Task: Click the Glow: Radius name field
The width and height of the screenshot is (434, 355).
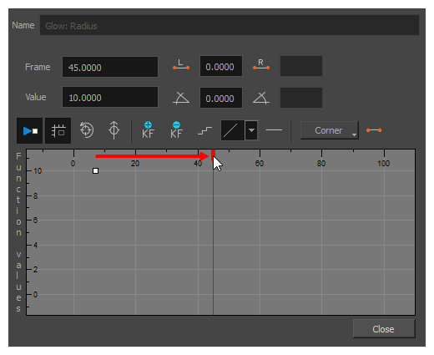Action: click(x=230, y=25)
